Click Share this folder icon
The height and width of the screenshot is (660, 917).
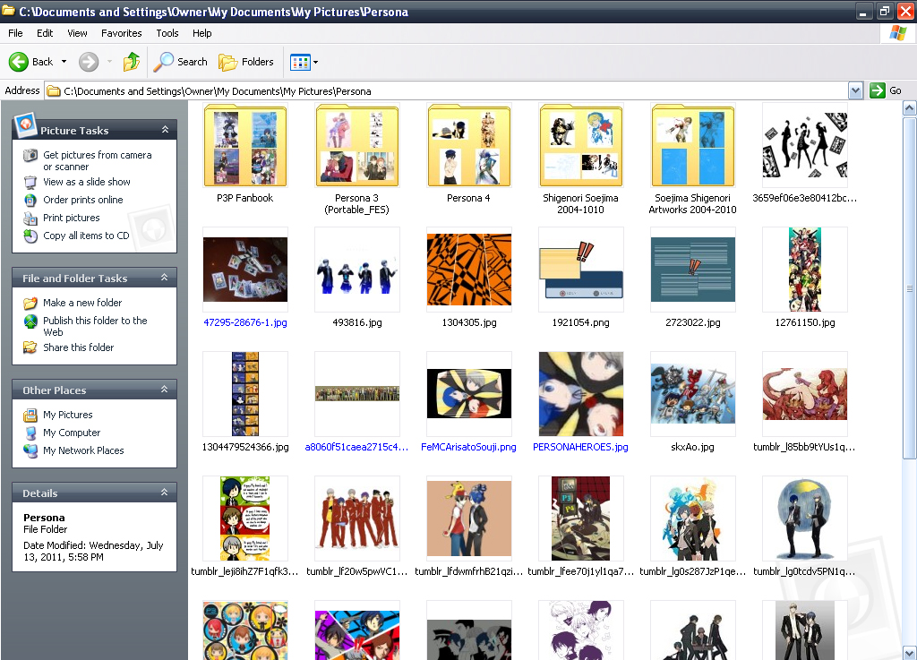point(30,347)
